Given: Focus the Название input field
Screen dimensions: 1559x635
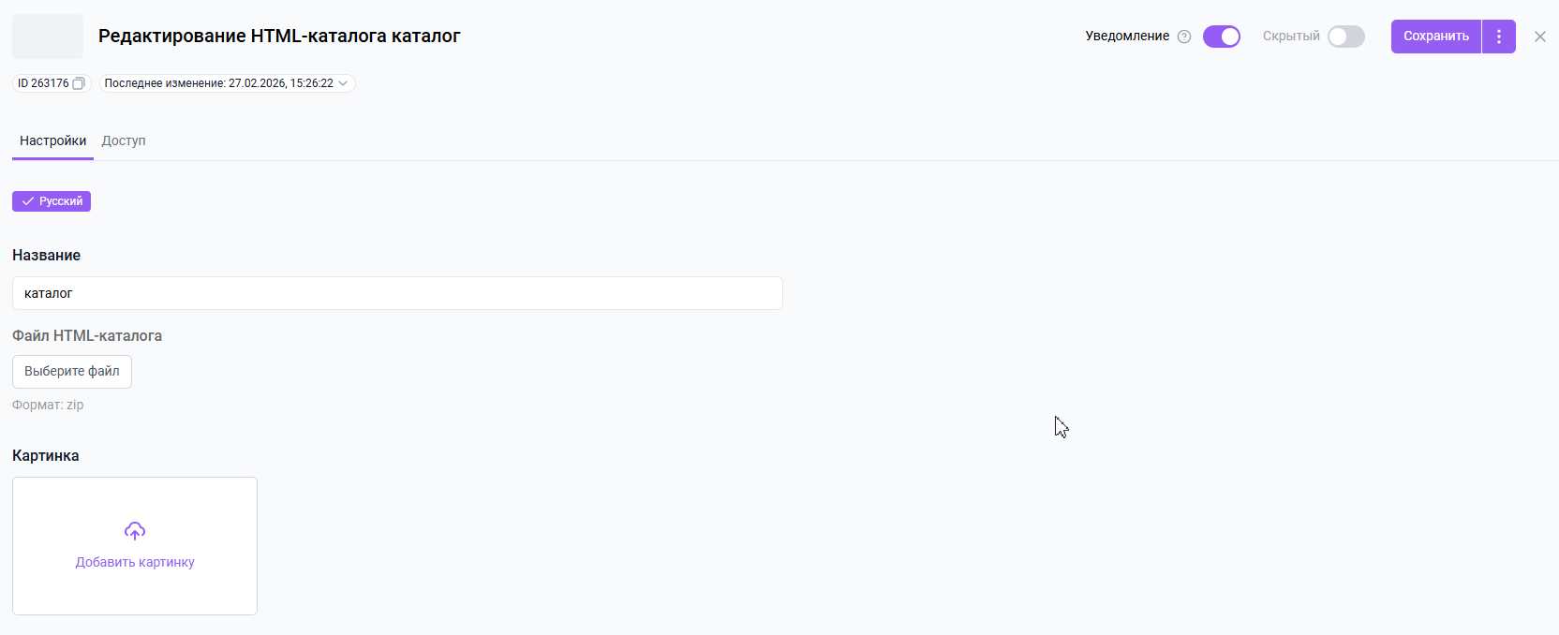Looking at the screenshot, I should coord(397,293).
